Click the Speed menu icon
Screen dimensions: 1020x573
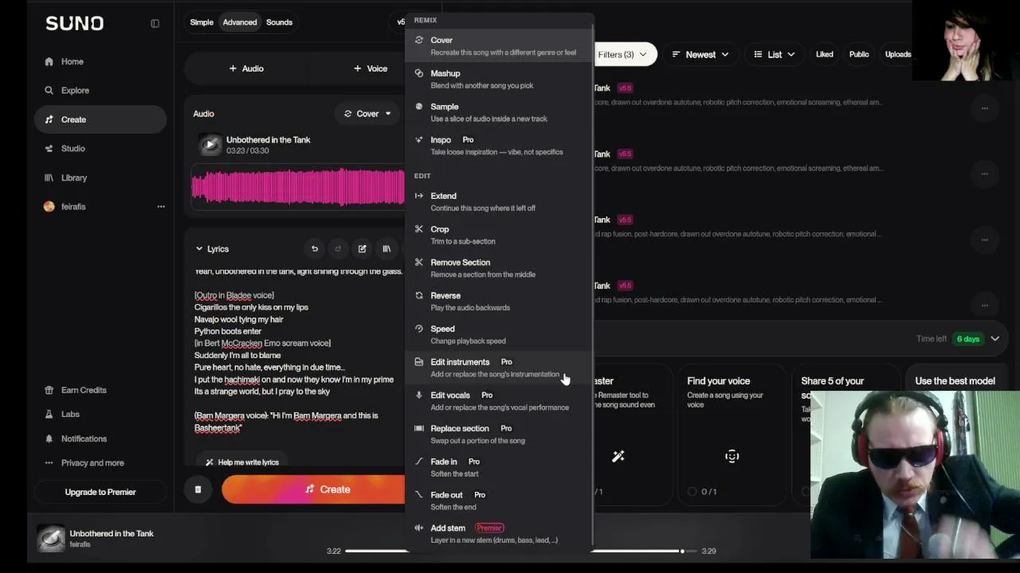tap(419, 329)
